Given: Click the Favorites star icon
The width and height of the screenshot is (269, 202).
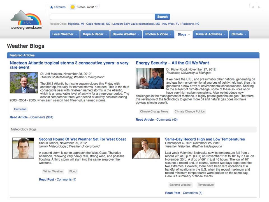Looking at the screenshot, I should pyautogui.click(x=52, y=7).
